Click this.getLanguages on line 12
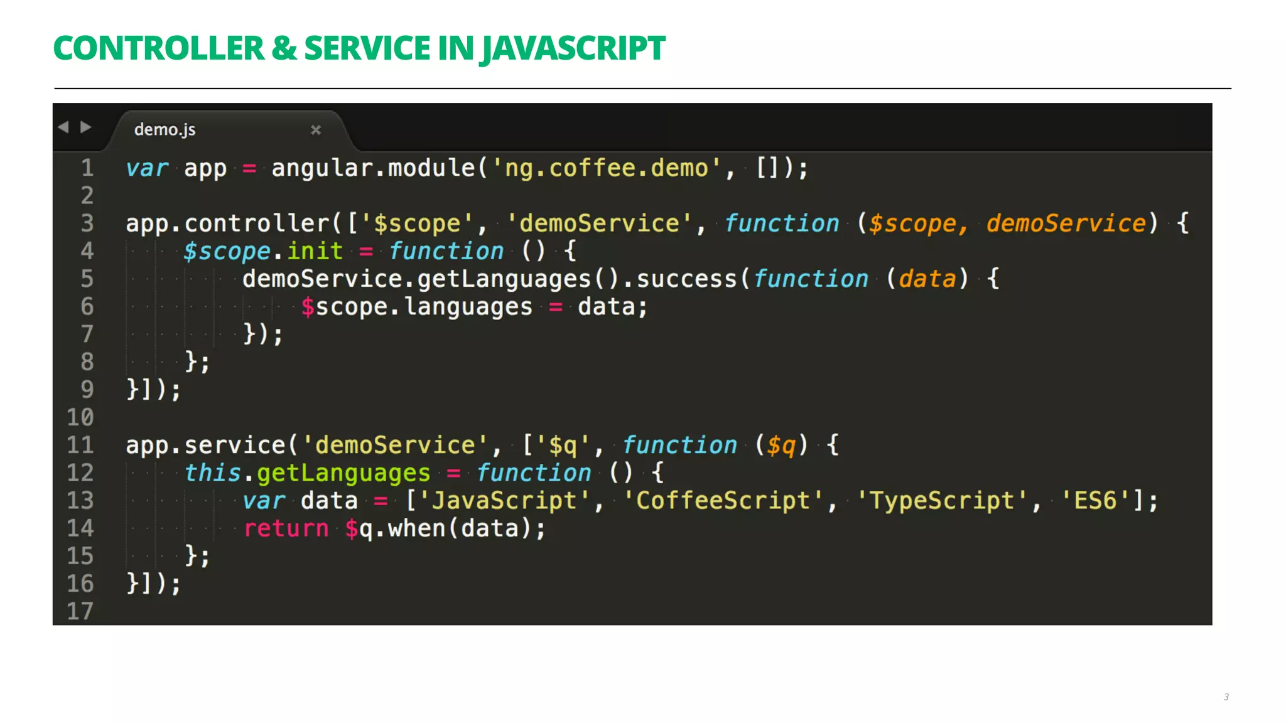The image size is (1286, 723). [x=307, y=473]
